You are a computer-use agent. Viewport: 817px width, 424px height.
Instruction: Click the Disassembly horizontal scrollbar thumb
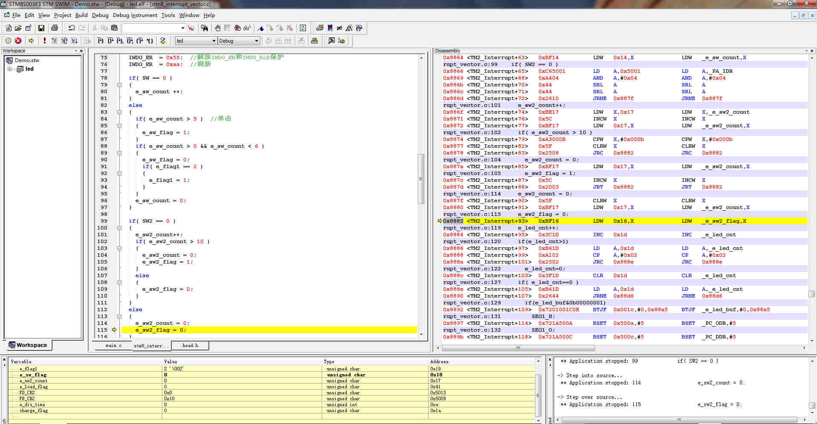[518, 348]
